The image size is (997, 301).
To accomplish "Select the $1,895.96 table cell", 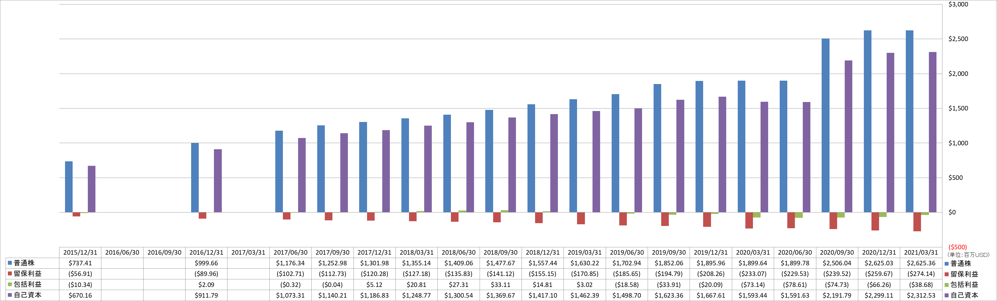I will click(x=710, y=263).
